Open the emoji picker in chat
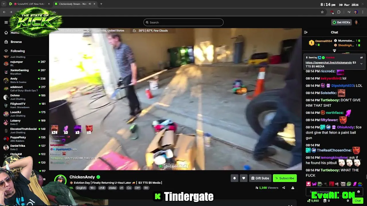Screen dimensions: 367x206 tap(358, 192)
